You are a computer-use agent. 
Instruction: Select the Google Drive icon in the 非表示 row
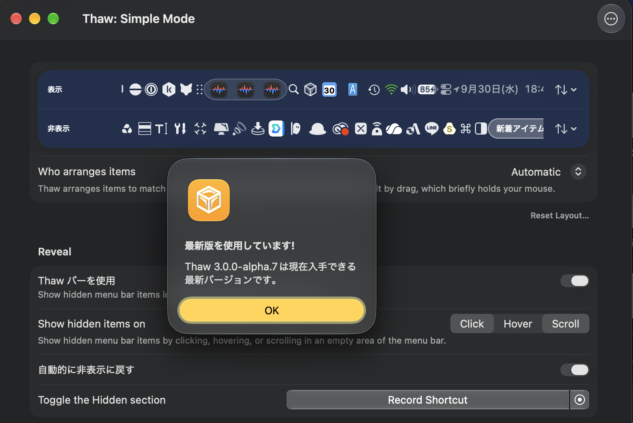pyautogui.click(x=127, y=129)
